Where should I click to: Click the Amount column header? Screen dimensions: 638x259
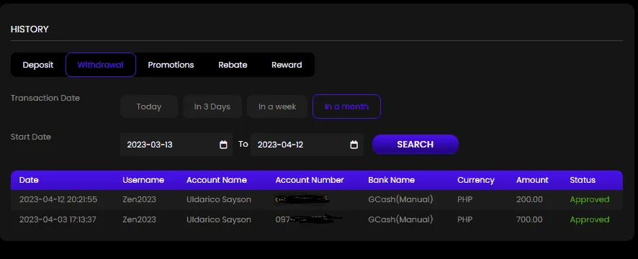tap(532, 180)
